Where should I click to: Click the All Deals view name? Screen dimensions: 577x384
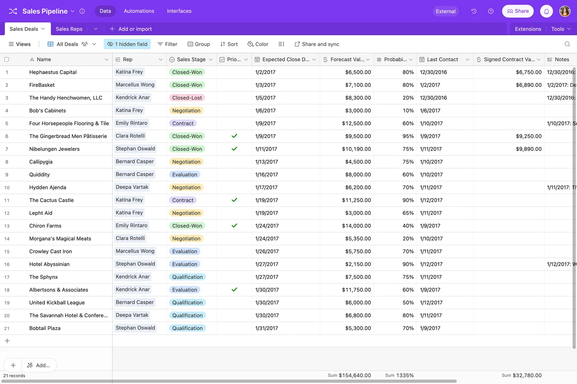click(x=67, y=44)
